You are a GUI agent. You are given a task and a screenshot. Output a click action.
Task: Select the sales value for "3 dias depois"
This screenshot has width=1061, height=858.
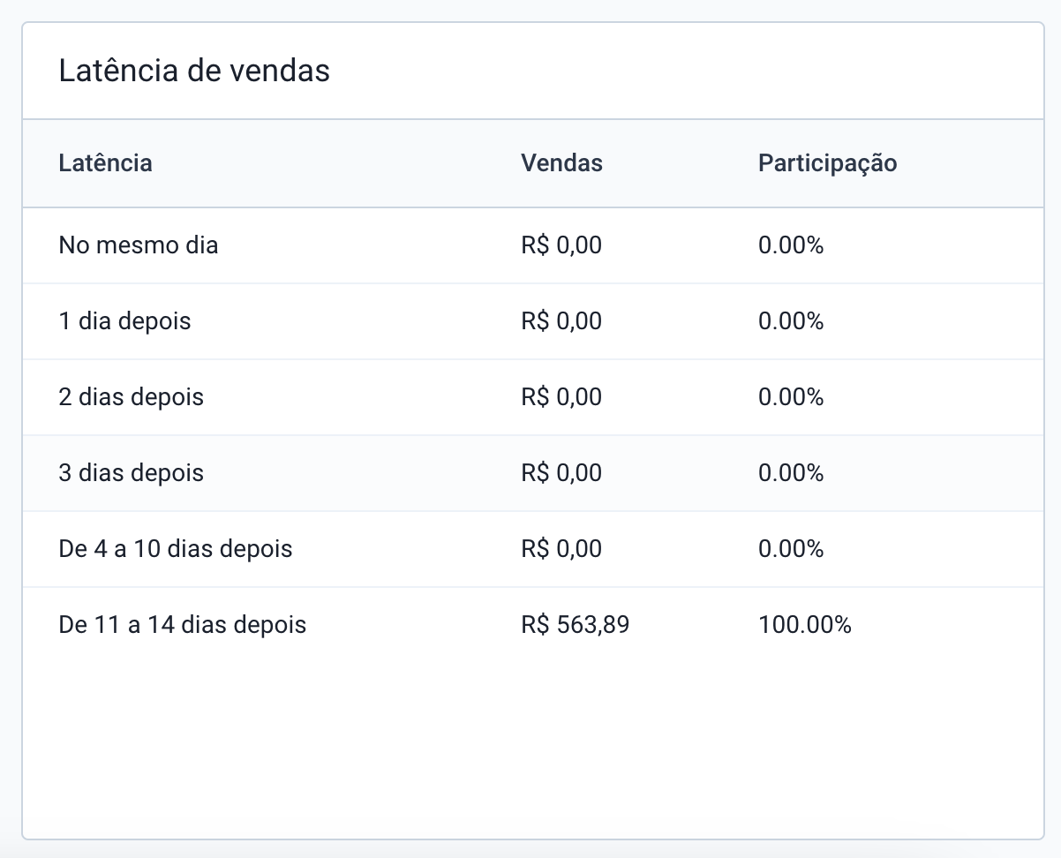click(x=561, y=472)
